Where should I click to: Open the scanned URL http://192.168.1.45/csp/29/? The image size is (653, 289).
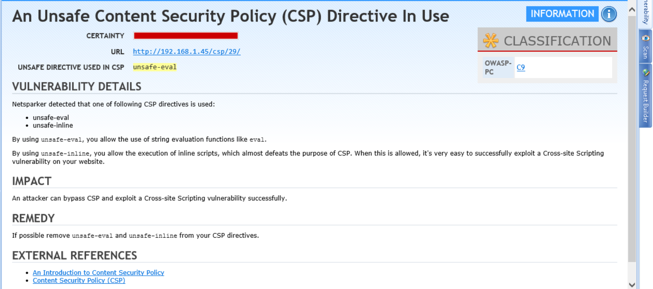(x=186, y=51)
